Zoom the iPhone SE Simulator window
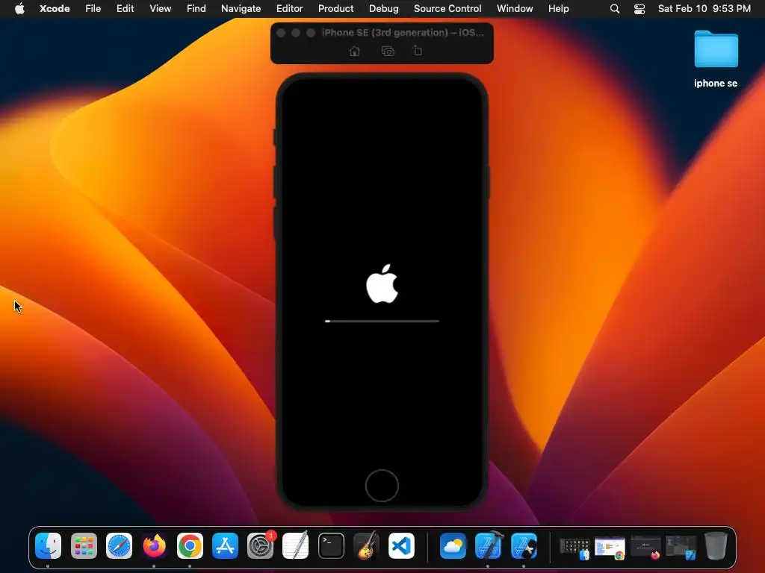 311,33
